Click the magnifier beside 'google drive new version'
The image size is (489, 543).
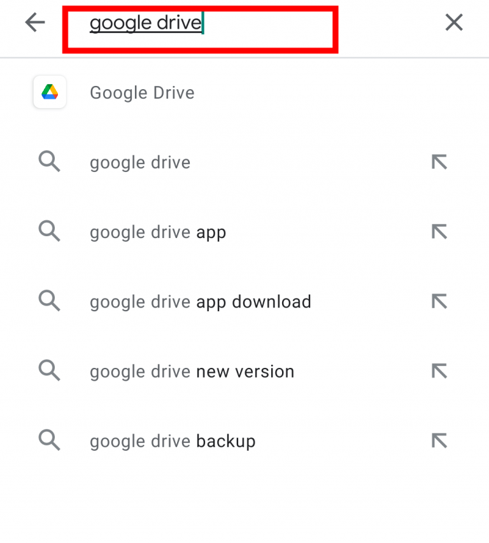49,370
